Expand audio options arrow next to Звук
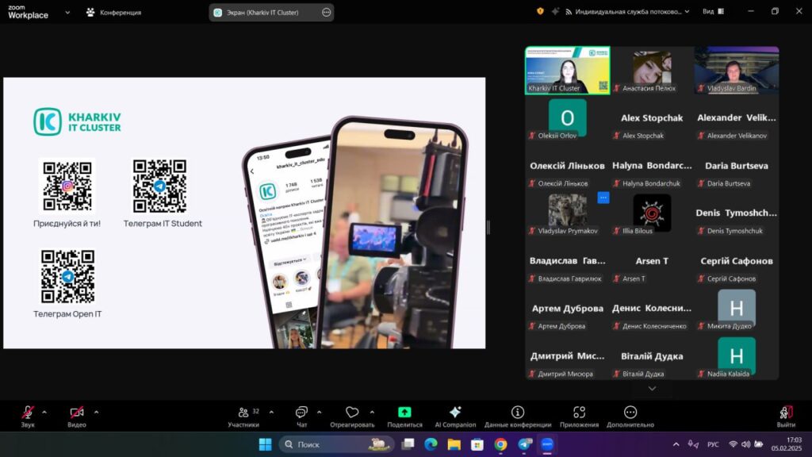This screenshot has height=457, width=812. point(44,412)
